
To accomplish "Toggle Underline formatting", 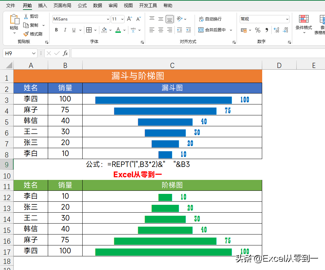I will 74,30.
